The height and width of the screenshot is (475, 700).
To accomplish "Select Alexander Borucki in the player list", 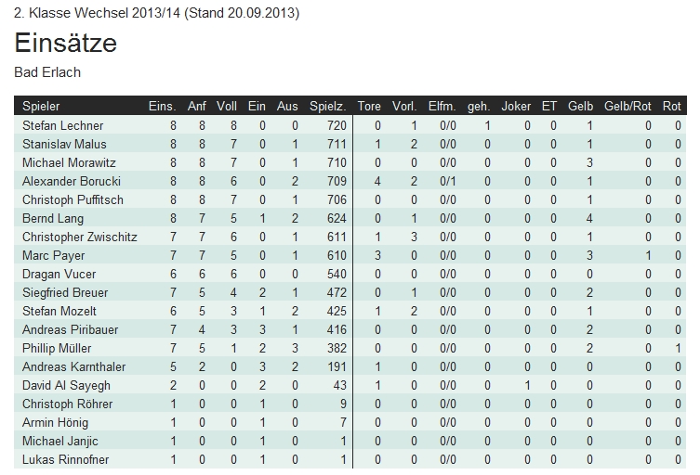I will tap(72, 181).
